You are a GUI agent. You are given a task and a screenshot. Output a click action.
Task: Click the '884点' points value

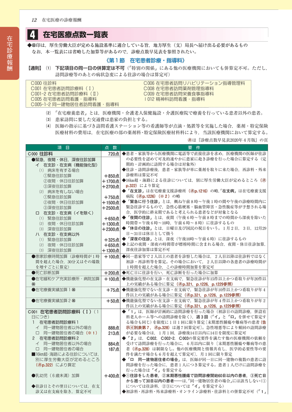pos(113,344)
